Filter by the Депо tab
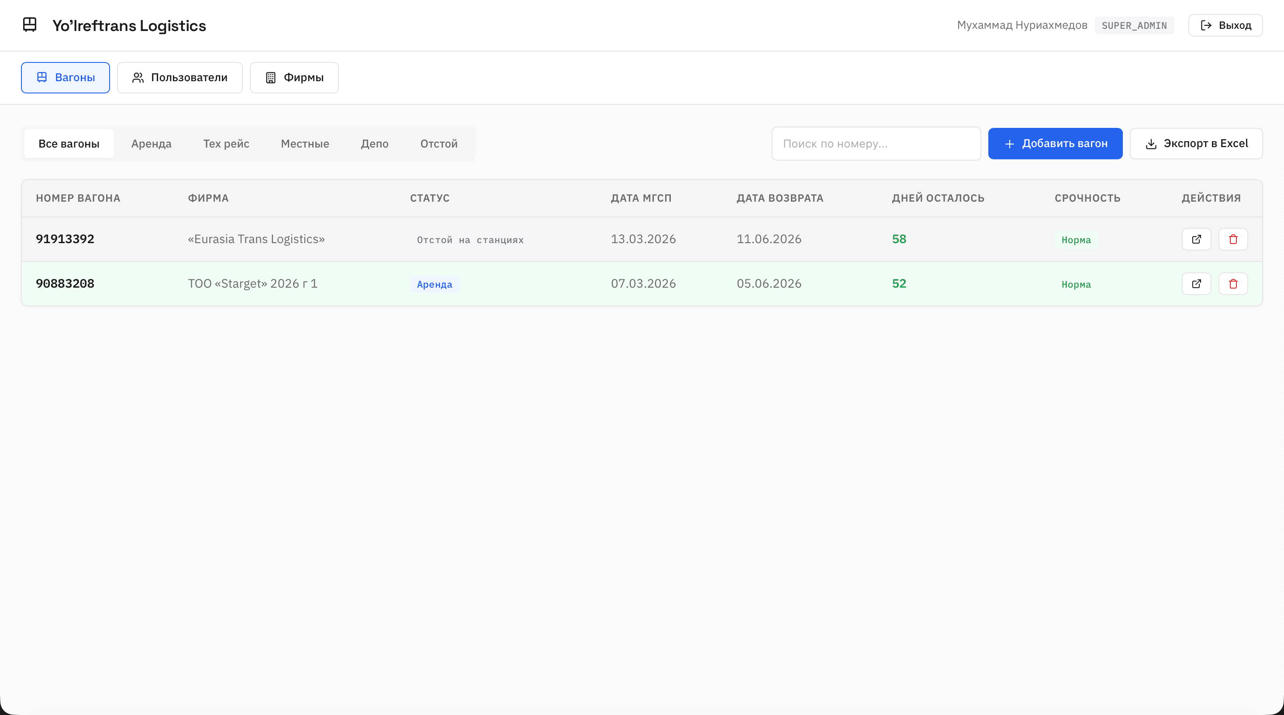The height and width of the screenshot is (715, 1284). pyautogui.click(x=374, y=144)
